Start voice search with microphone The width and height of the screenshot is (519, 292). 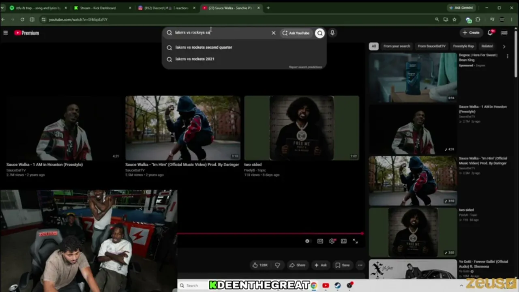coord(332,33)
